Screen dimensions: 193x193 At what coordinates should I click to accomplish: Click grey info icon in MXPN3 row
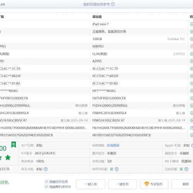191,46
